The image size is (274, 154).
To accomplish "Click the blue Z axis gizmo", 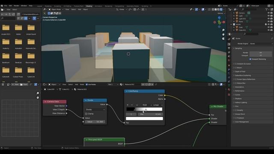I will 219,18.
